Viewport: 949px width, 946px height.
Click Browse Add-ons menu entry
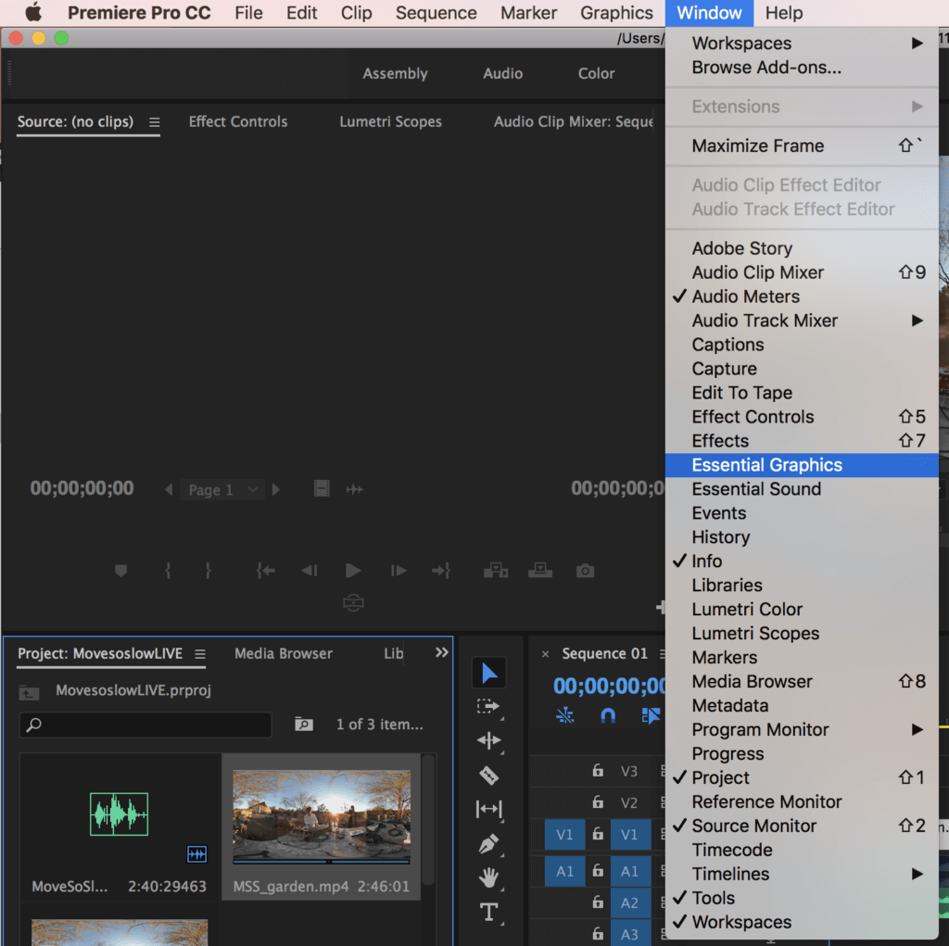pos(802,68)
